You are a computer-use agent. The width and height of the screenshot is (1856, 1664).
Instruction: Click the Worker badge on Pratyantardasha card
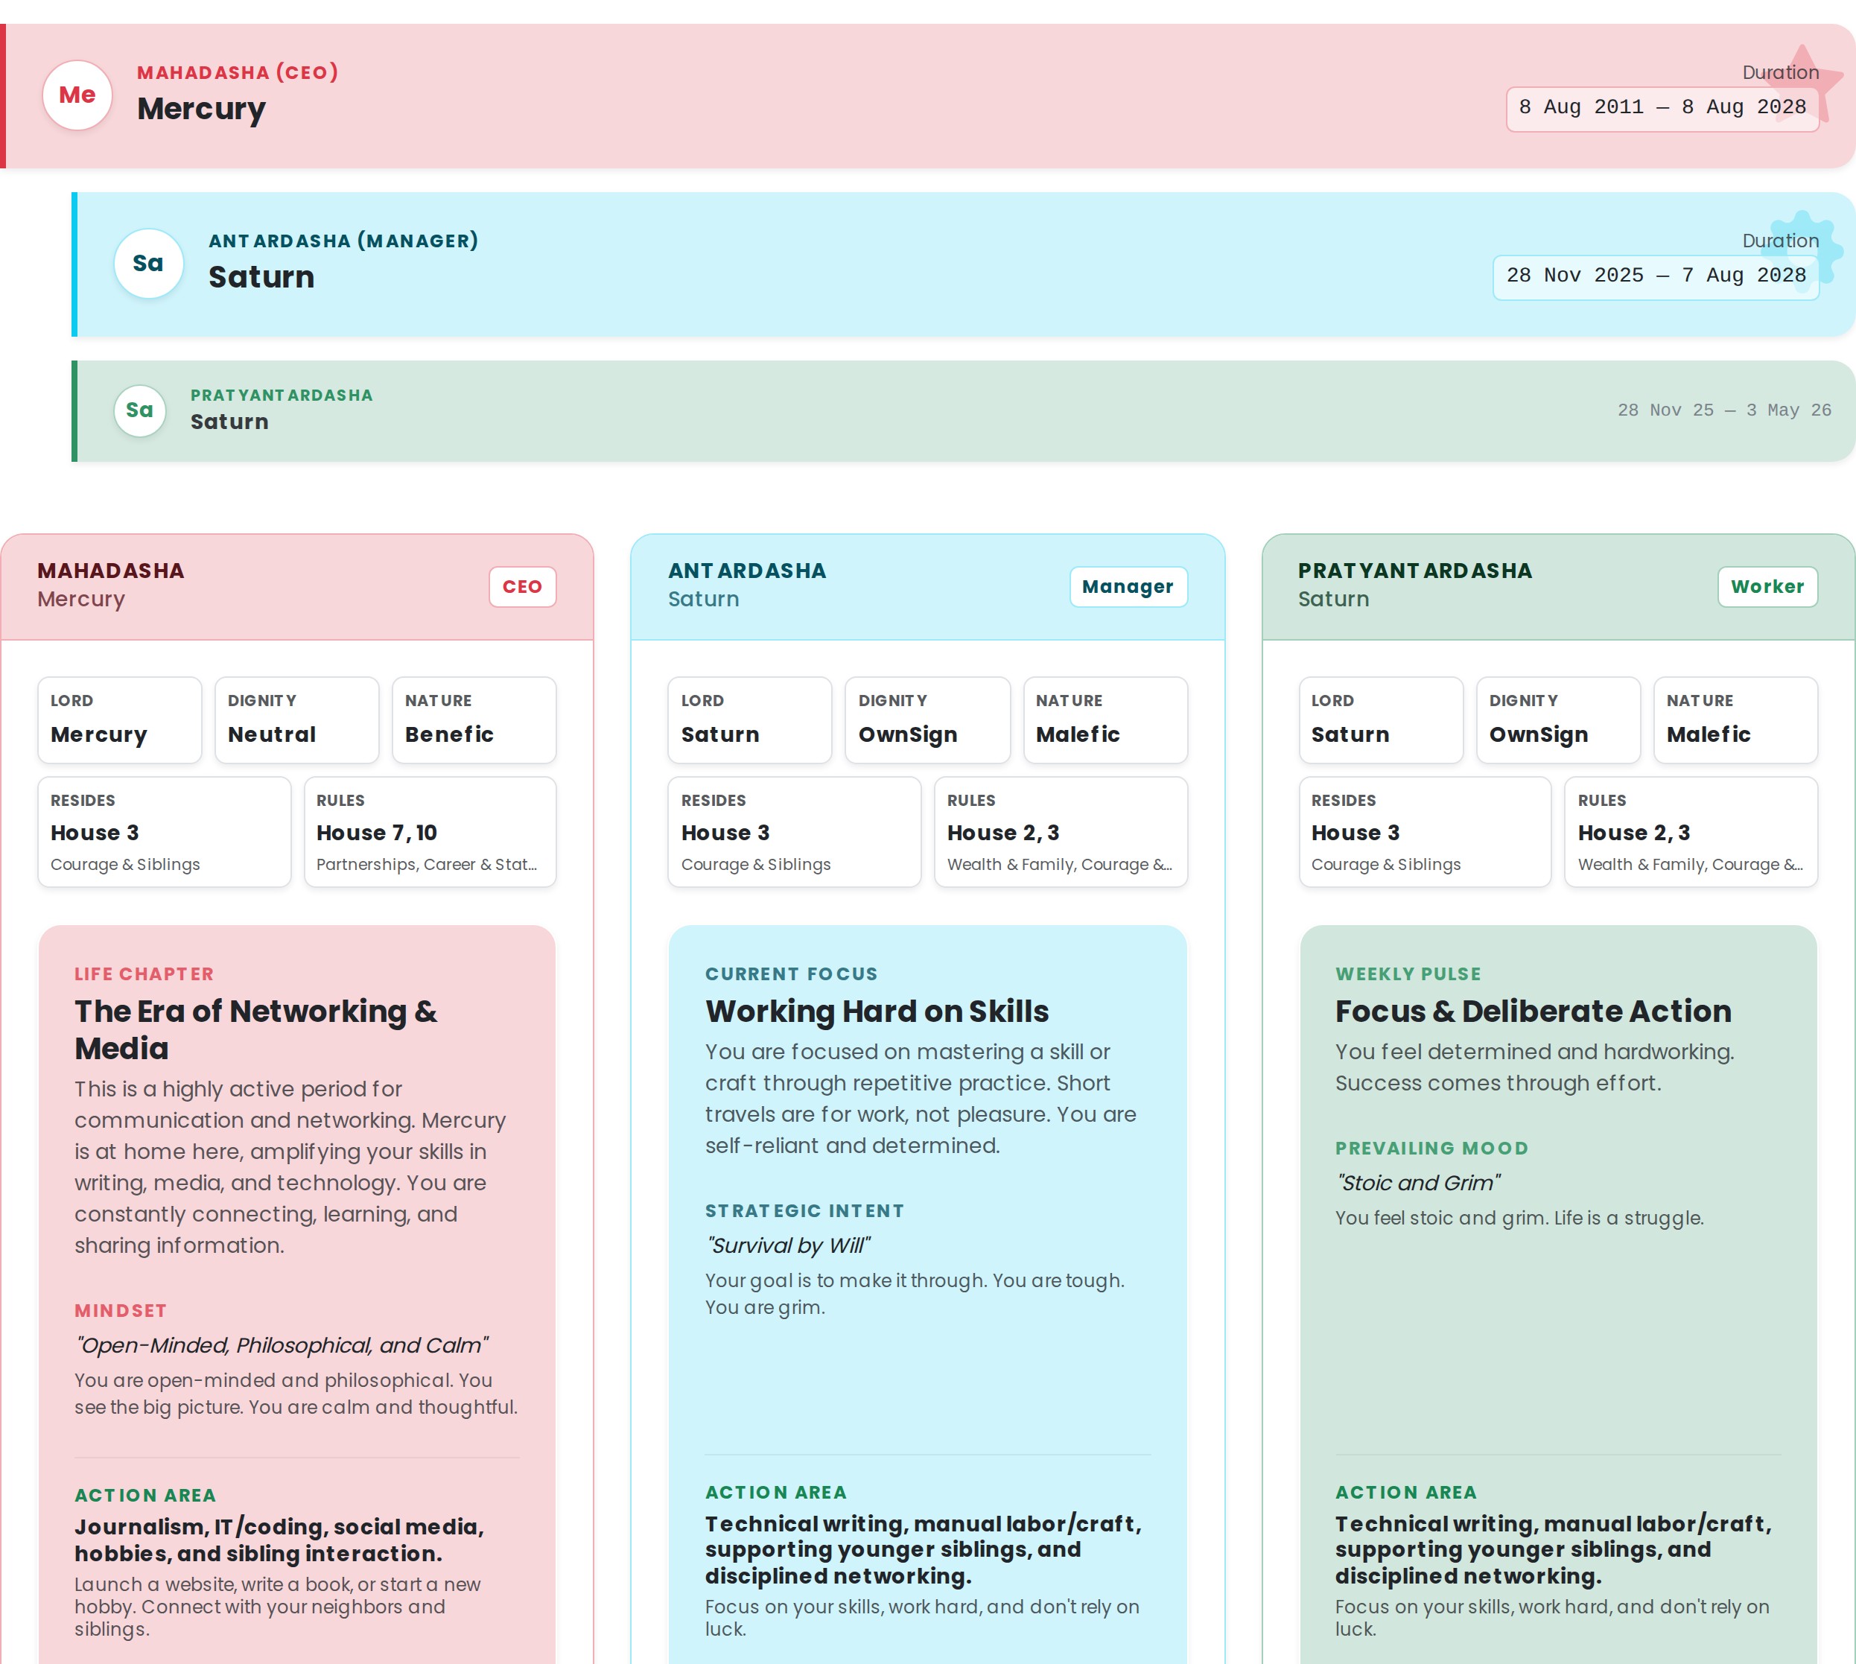(1767, 587)
